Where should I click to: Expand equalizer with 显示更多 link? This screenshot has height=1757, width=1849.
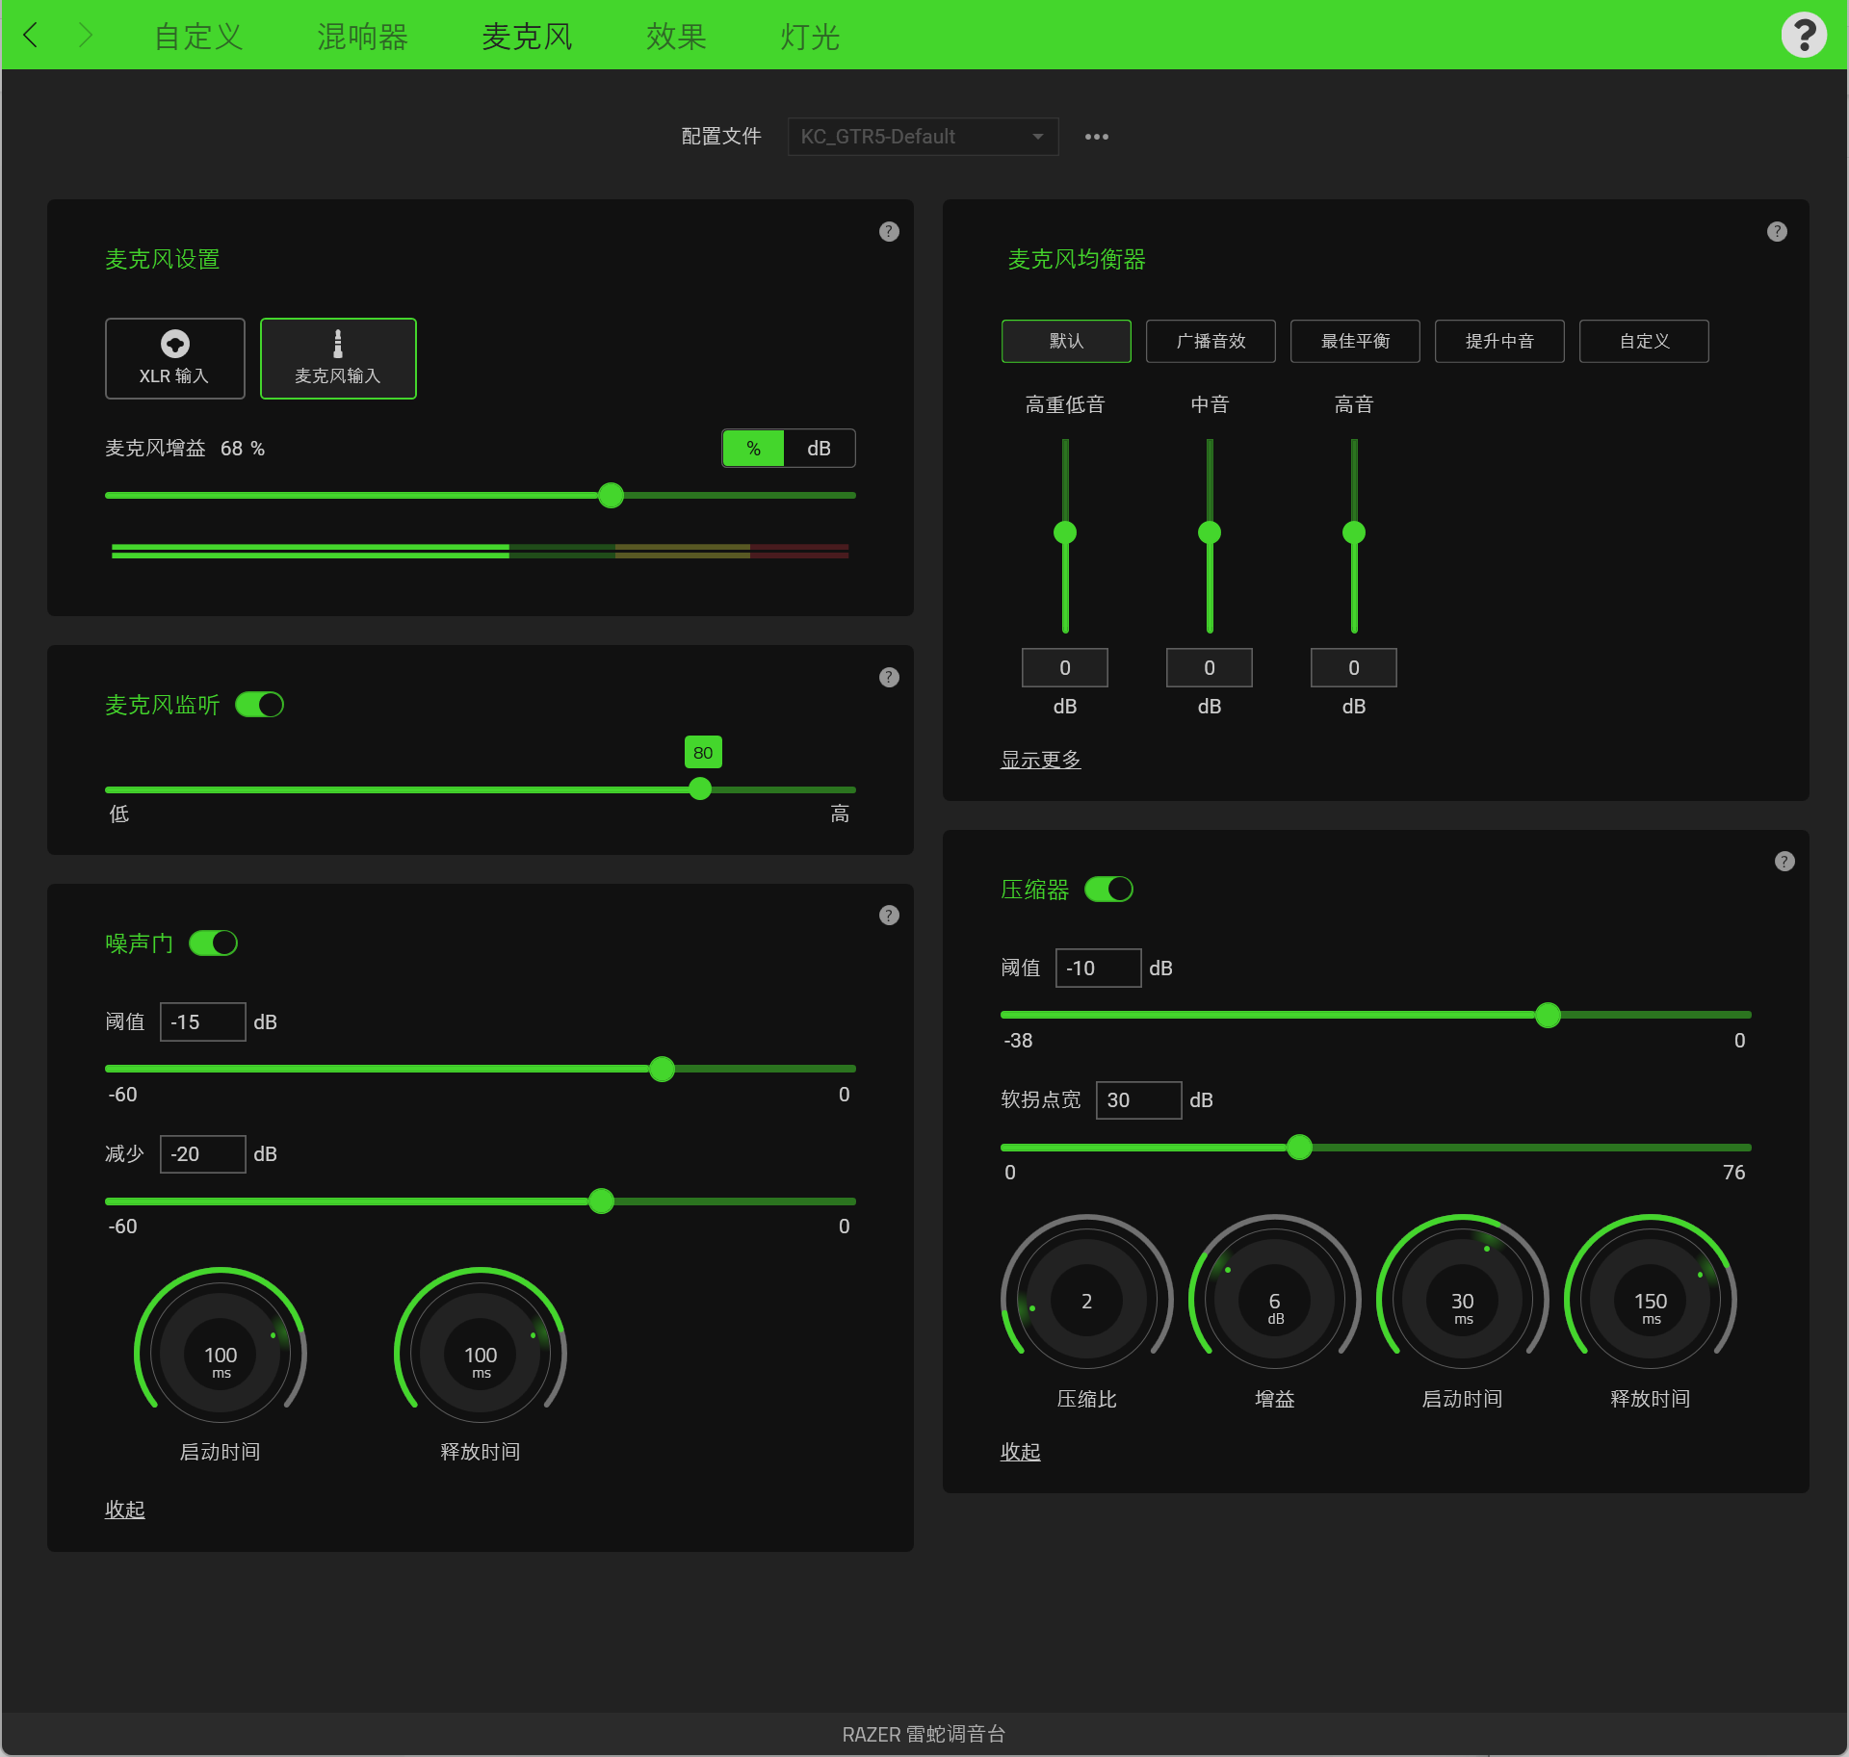tap(1040, 760)
